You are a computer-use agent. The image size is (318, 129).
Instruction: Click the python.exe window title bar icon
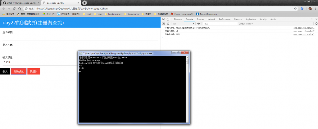tap(80, 53)
